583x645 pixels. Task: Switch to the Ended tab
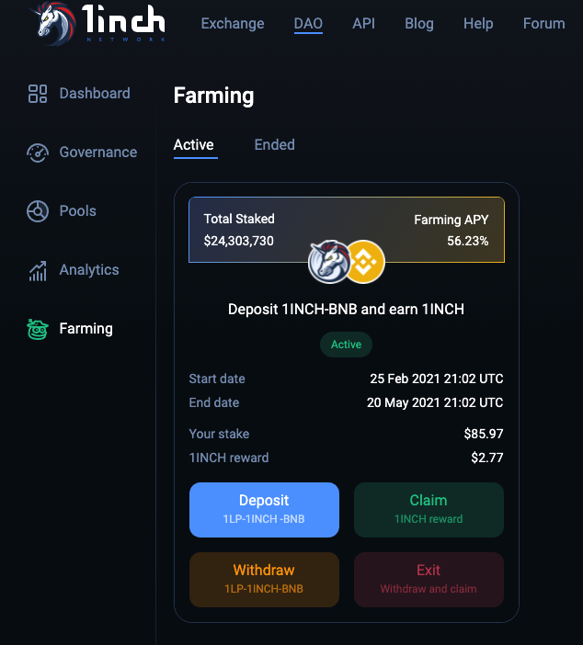click(x=275, y=145)
